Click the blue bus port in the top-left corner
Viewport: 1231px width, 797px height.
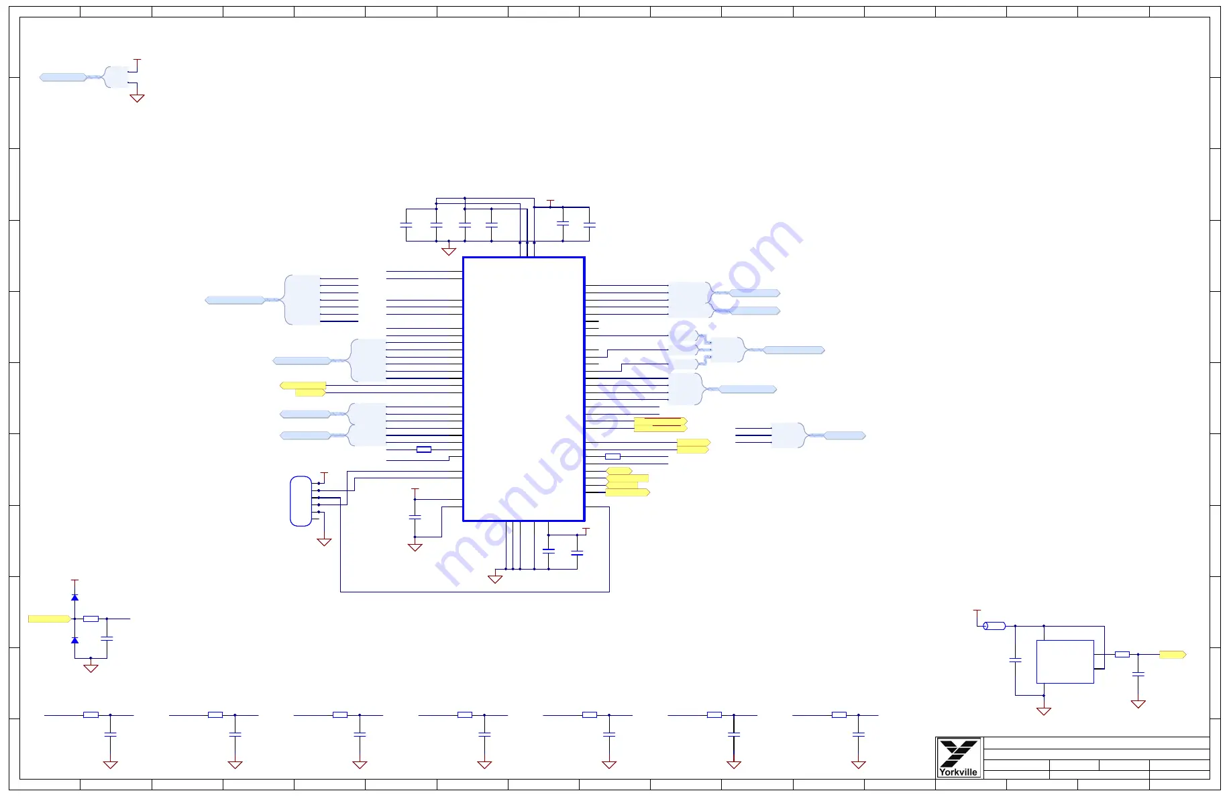click(x=63, y=77)
